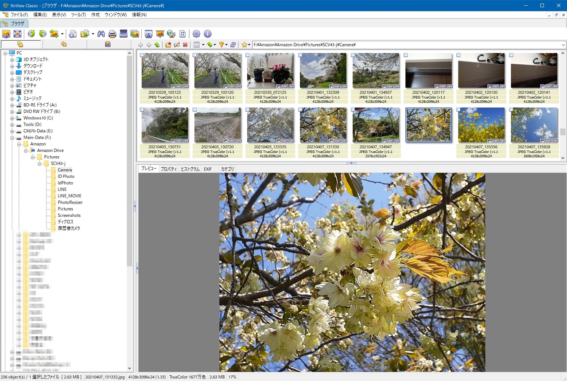Tick the checkbox on thumbnail 20210330_072125
This screenshot has width=567, height=381.
tap(247, 55)
